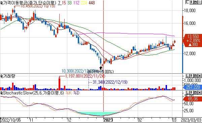Screen dimensions: 202x123
Task: Select the purple 112-day moving average label
Action: pos(76,3)
